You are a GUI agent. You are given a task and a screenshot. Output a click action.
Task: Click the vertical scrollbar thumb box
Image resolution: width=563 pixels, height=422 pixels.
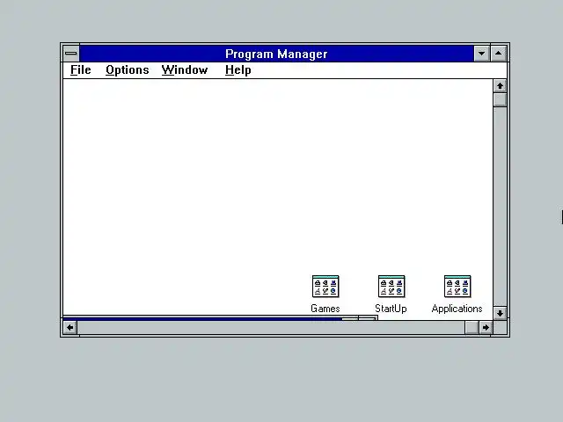(500, 99)
